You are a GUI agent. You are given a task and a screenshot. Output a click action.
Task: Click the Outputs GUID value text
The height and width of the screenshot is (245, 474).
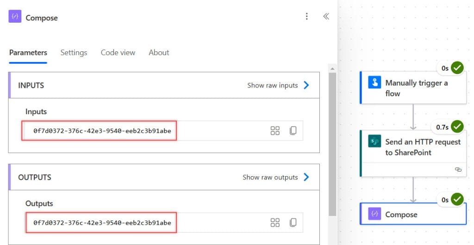tap(102, 223)
